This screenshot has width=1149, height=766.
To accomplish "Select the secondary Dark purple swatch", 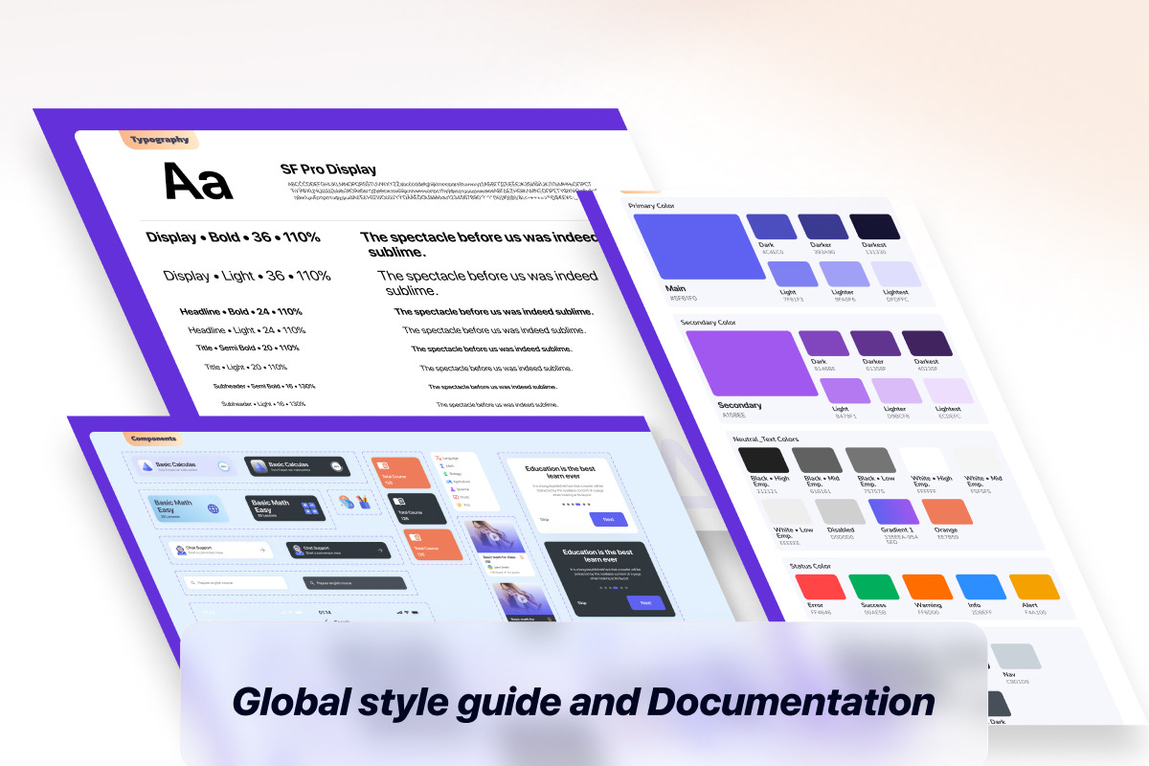I will 823,344.
